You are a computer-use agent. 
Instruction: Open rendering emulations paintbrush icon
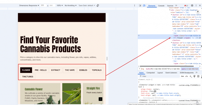194,76
